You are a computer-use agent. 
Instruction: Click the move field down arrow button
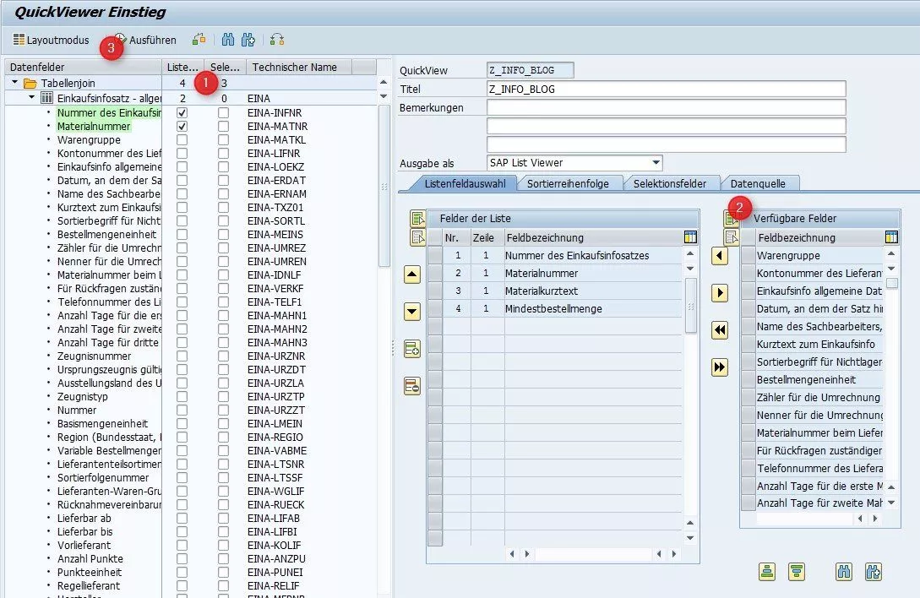click(412, 312)
